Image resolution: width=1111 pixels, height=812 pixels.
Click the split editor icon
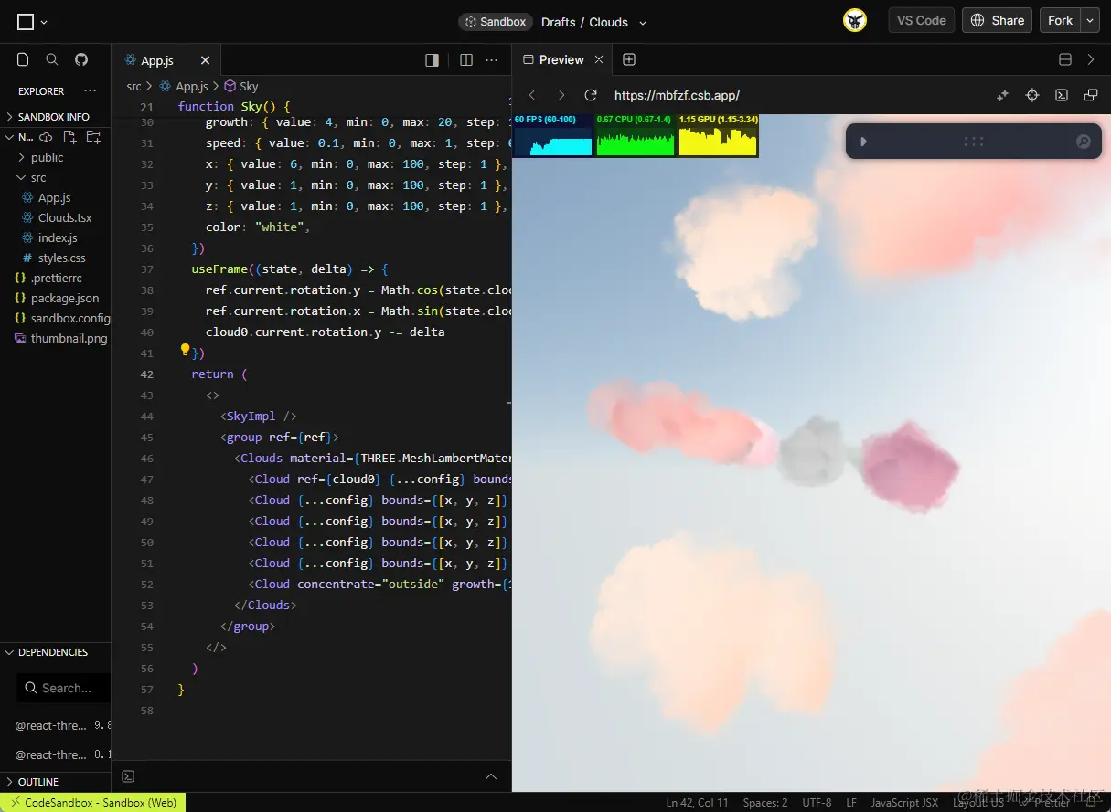pos(466,60)
